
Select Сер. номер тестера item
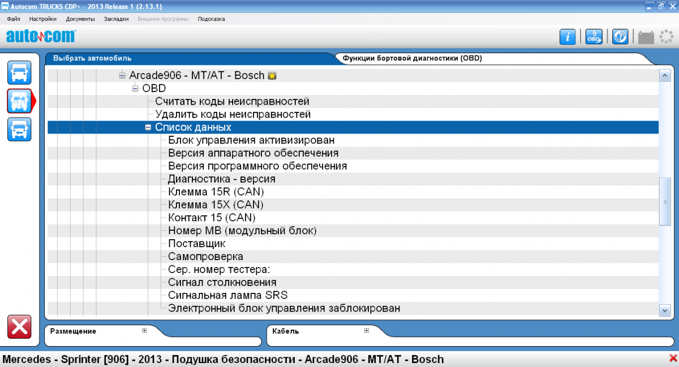click(x=219, y=270)
